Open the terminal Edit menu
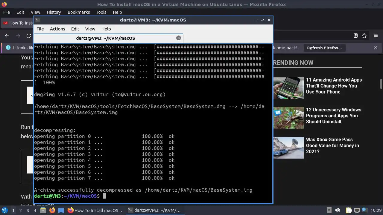 75,29
